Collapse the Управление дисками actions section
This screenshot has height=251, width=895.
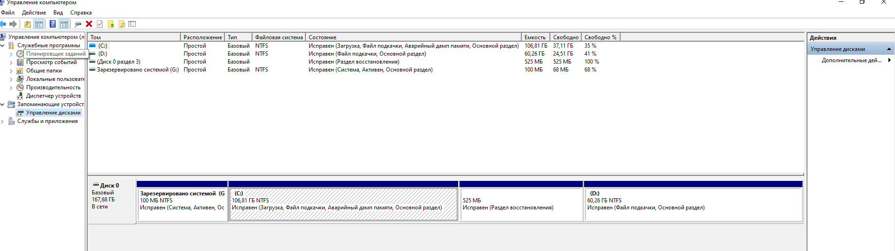[888, 49]
